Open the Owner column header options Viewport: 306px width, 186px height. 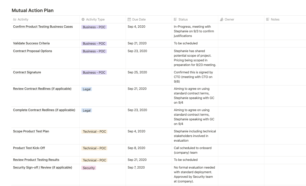229,19
